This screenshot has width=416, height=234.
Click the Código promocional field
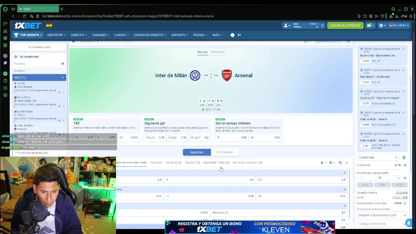(380, 224)
